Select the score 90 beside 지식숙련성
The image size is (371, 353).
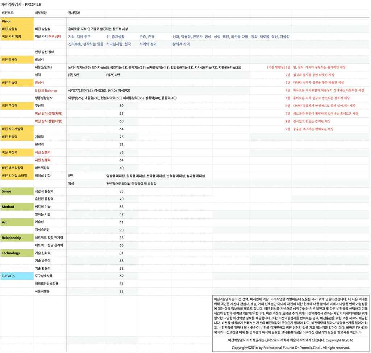point(121,230)
